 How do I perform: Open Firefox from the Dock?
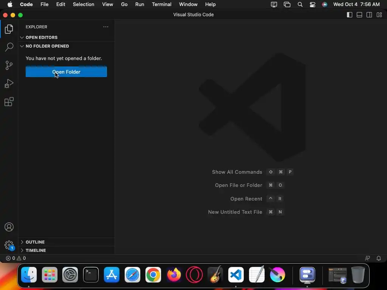(x=174, y=275)
